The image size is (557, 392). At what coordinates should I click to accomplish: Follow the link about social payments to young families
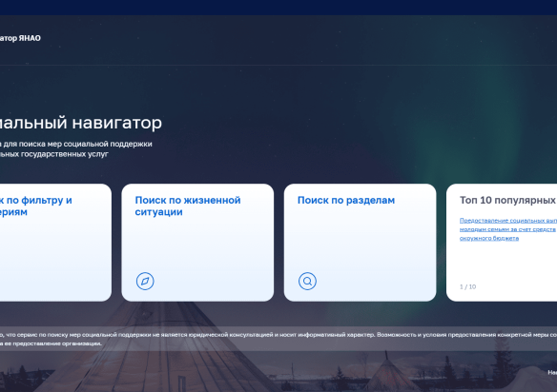click(508, 229)
